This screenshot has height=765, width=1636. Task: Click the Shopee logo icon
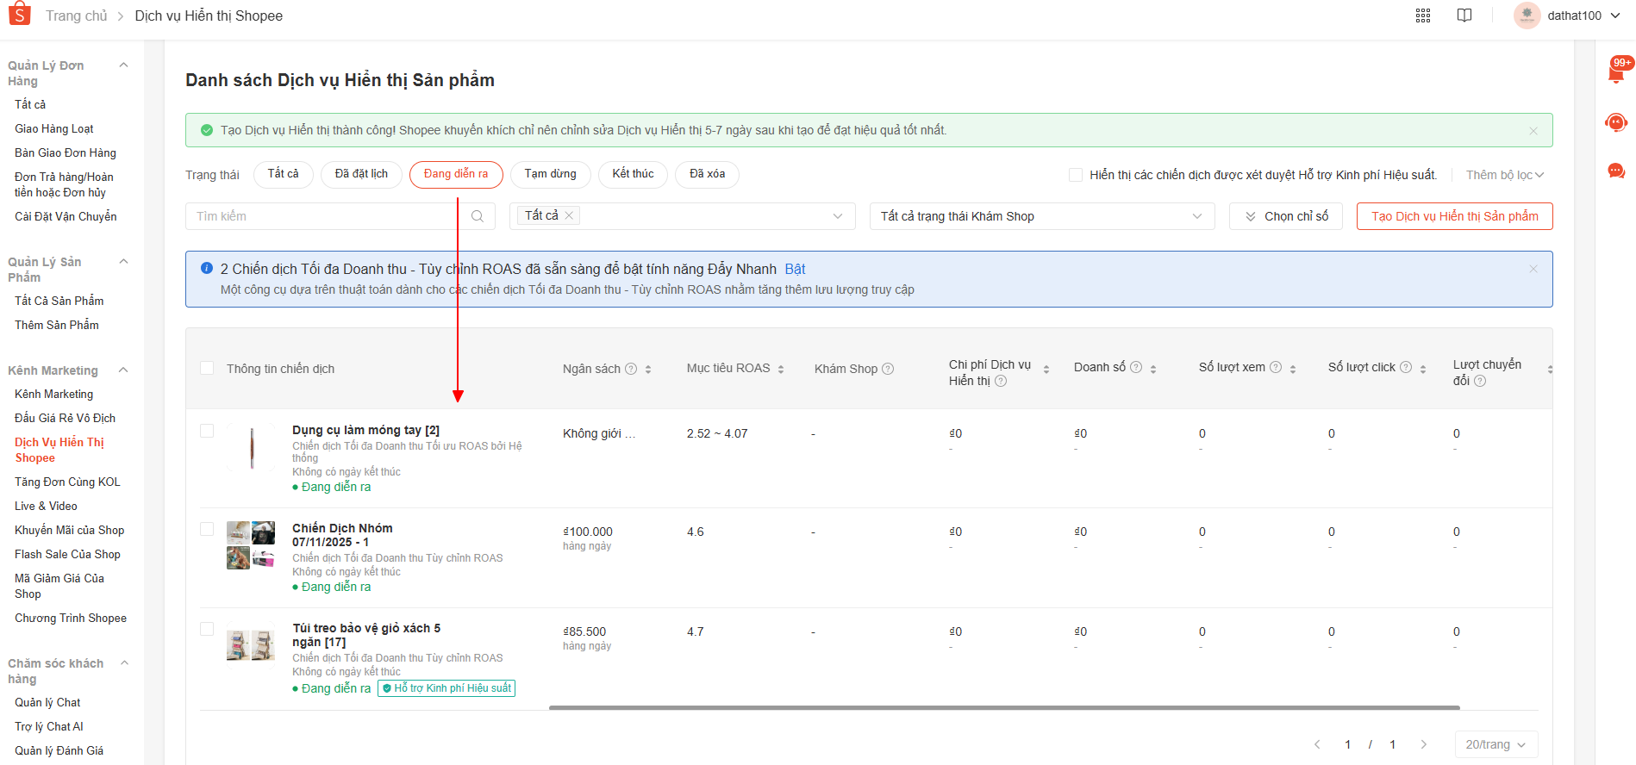click(x=19, y=15)
